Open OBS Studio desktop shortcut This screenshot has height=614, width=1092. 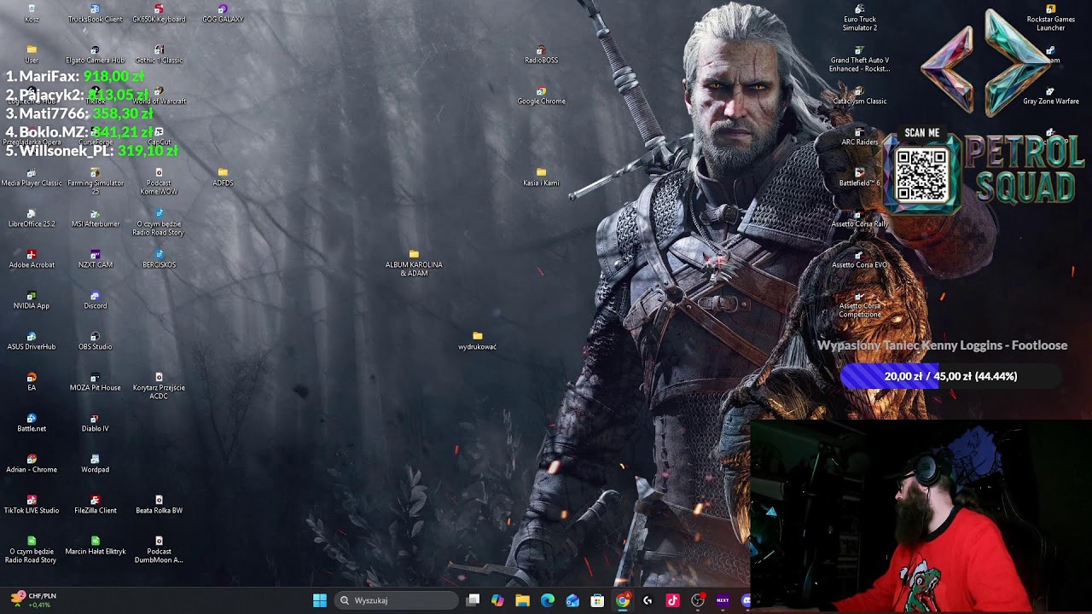pos(95,341)
